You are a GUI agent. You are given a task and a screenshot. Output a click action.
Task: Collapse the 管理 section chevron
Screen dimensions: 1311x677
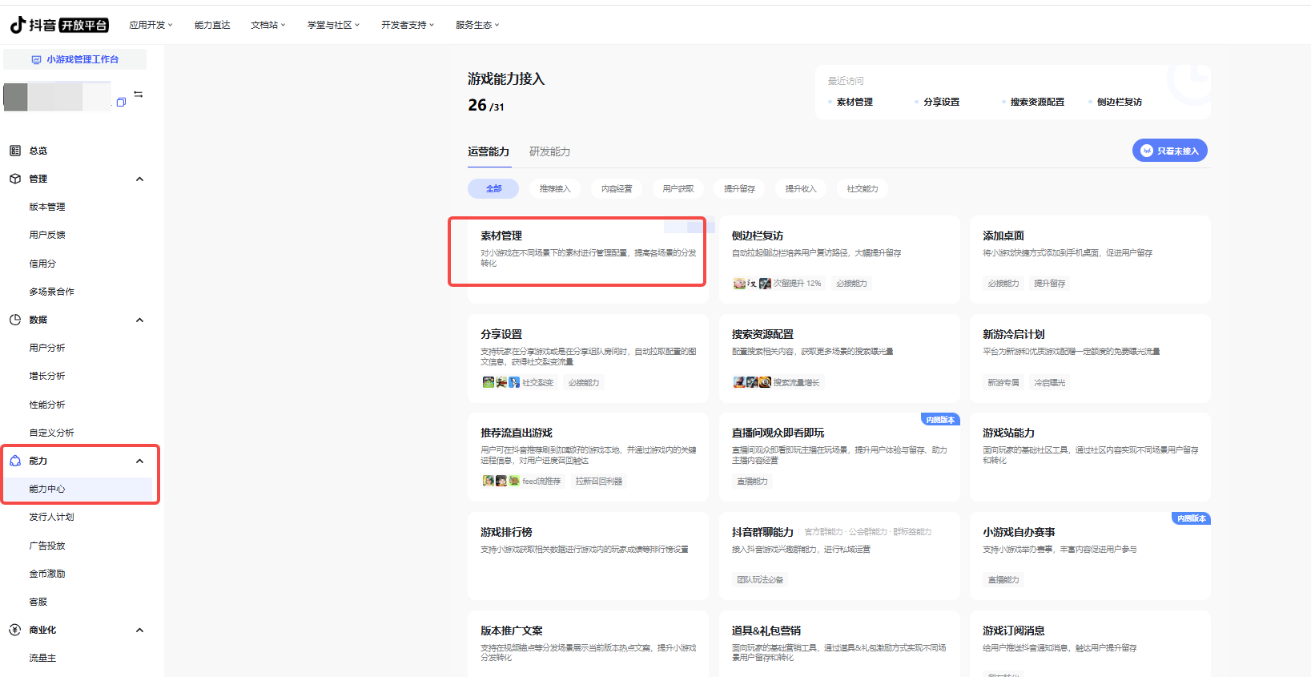point(140,179)
